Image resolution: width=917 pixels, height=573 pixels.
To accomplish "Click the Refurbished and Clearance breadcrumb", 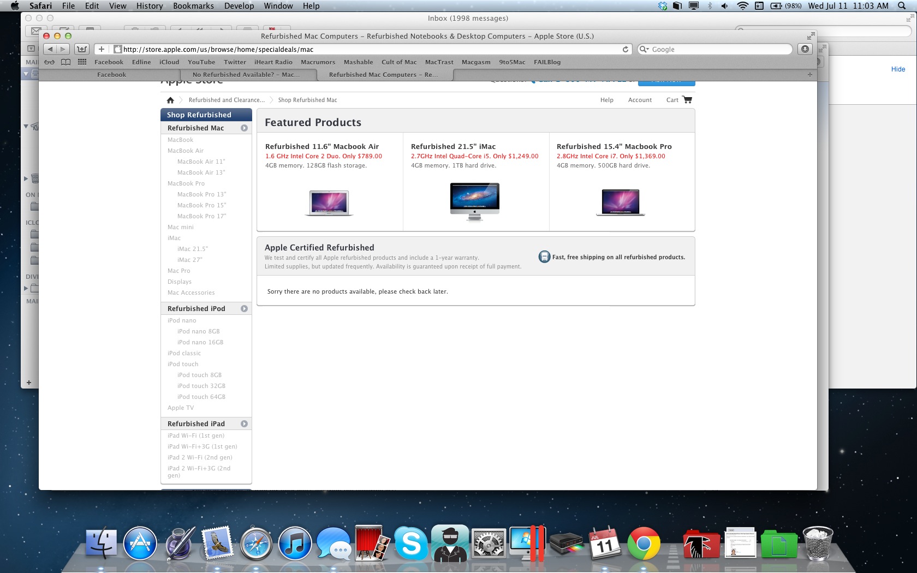I will [227, 100].
